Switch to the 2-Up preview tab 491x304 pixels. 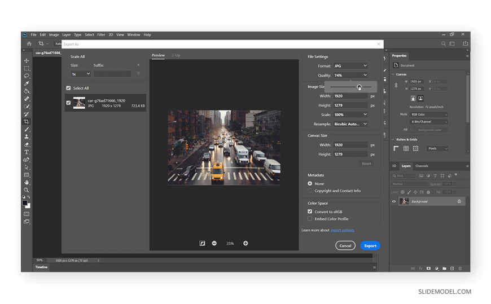176,55
